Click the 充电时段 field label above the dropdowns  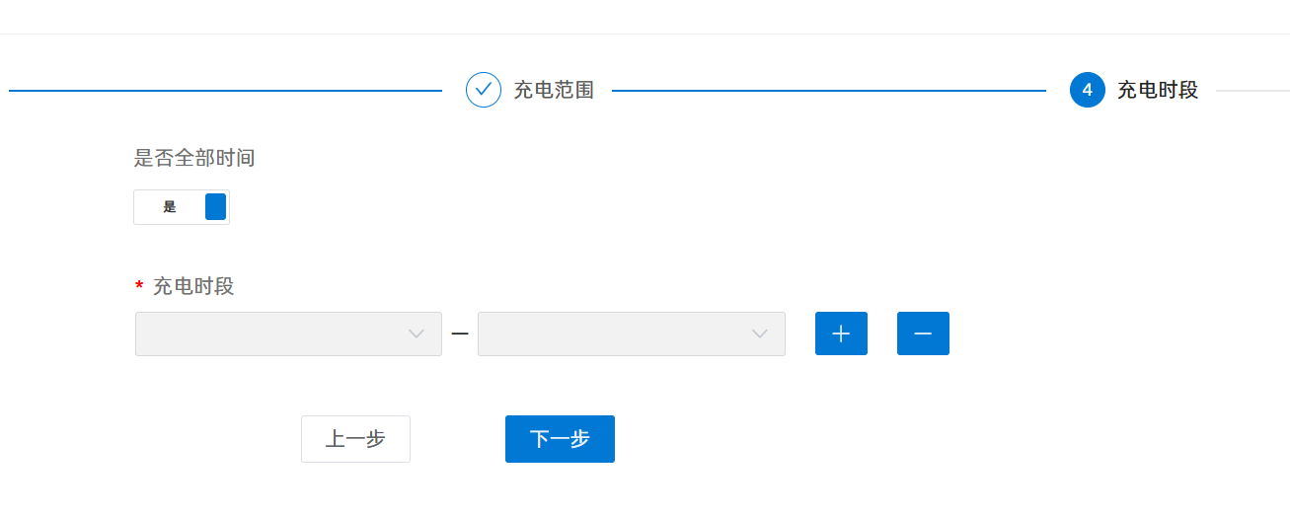(x=193, y=287)
